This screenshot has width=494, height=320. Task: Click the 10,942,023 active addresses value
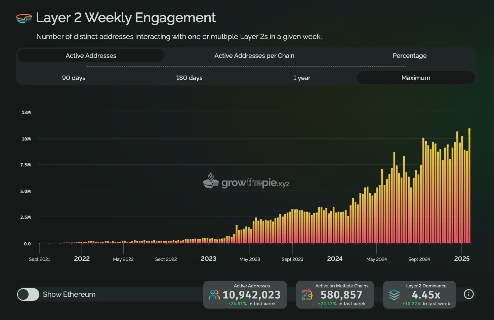[252, 294]
